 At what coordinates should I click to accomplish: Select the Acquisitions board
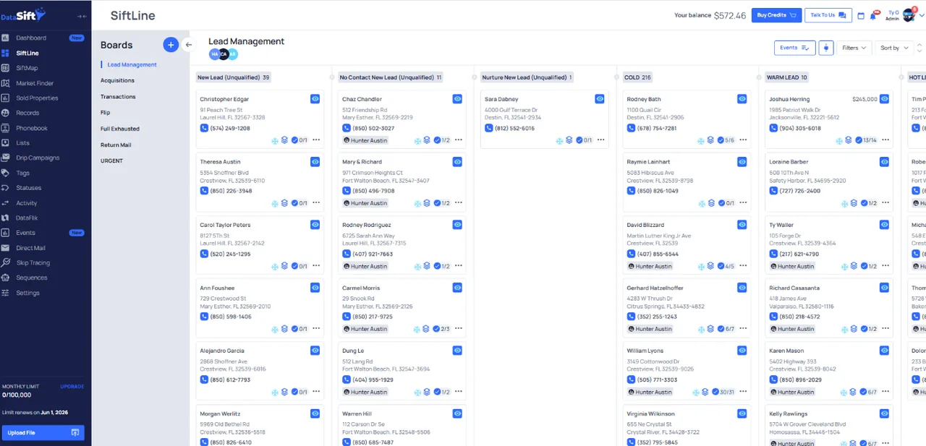(x=117, y=81)
